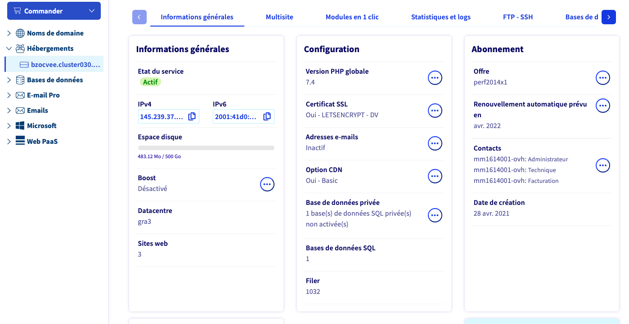Viewport: 629px width, 324px height.
Task: Switch to the Multisite tab
Action: tap(279, 17)
